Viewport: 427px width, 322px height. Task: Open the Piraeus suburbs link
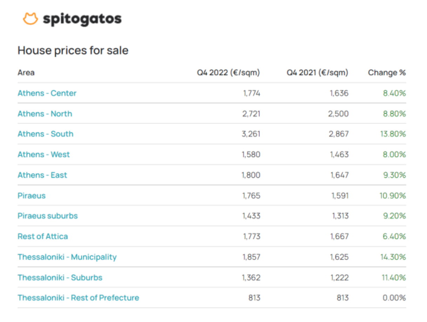click(x=48, y=216)
